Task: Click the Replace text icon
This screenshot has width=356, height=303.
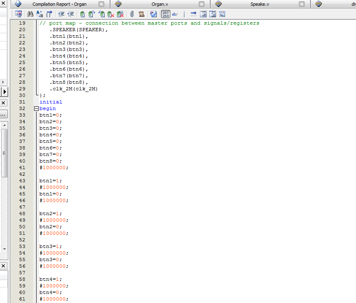Action: coord(40,14)
